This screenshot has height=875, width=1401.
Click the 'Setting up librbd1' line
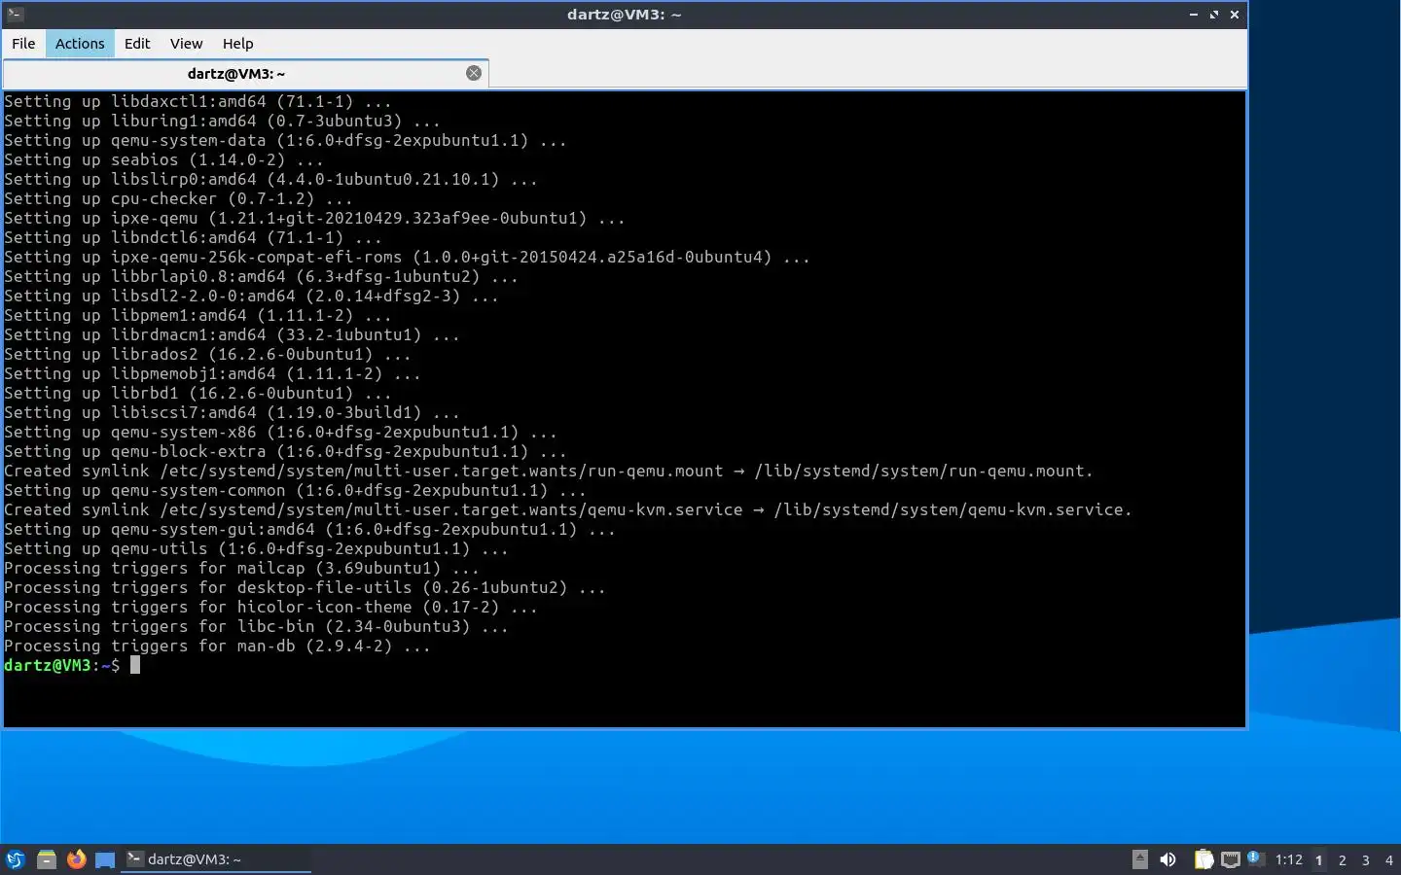(198, 393)
